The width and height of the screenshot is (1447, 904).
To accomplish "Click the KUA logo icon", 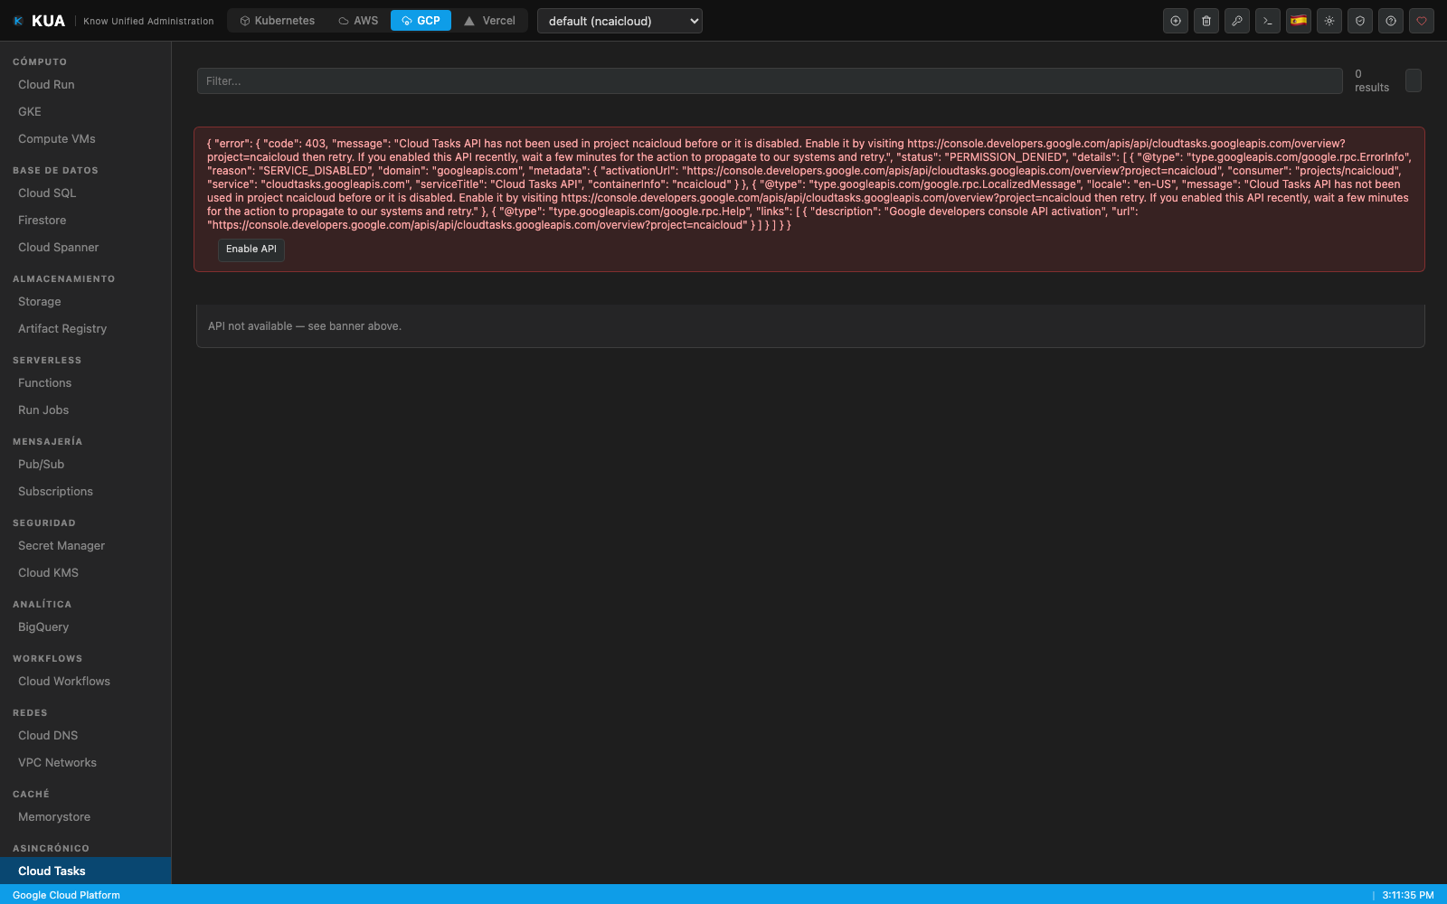I will (18, 21).
